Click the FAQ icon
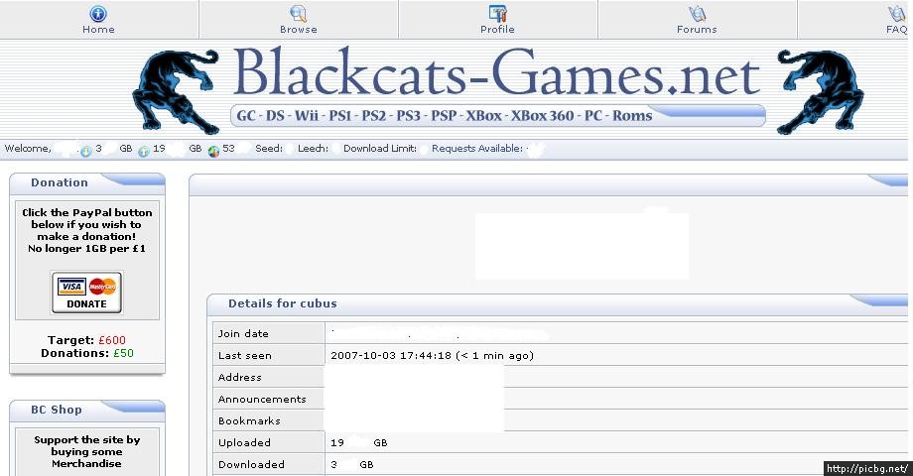Image resolution: width=913 pixels, height=476 pixels. pyautogui.click(x=897, y=13)
